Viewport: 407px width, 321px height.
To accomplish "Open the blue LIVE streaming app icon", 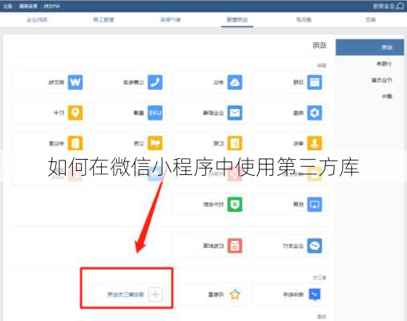I will click(x=155, y=112).
